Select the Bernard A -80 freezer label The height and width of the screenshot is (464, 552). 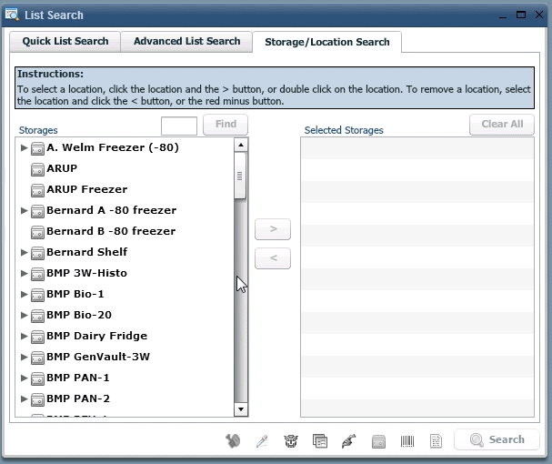pos(112,210)
